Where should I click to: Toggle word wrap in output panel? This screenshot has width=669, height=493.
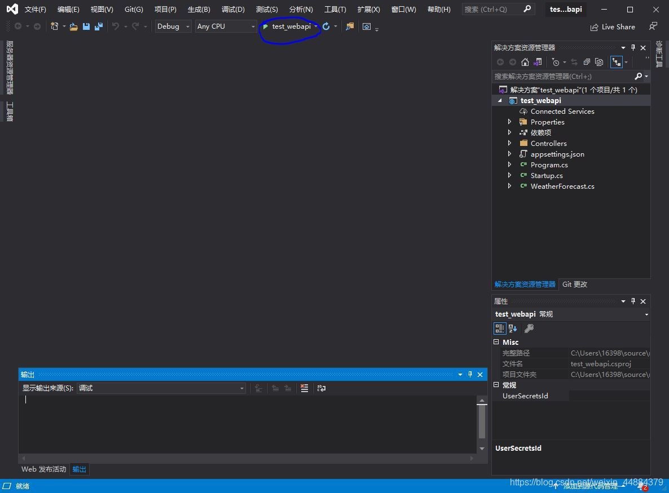pyautogui.click(x=322, y=388)
